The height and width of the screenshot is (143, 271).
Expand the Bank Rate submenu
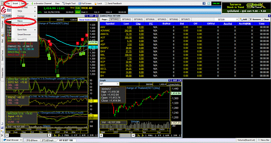24,30
